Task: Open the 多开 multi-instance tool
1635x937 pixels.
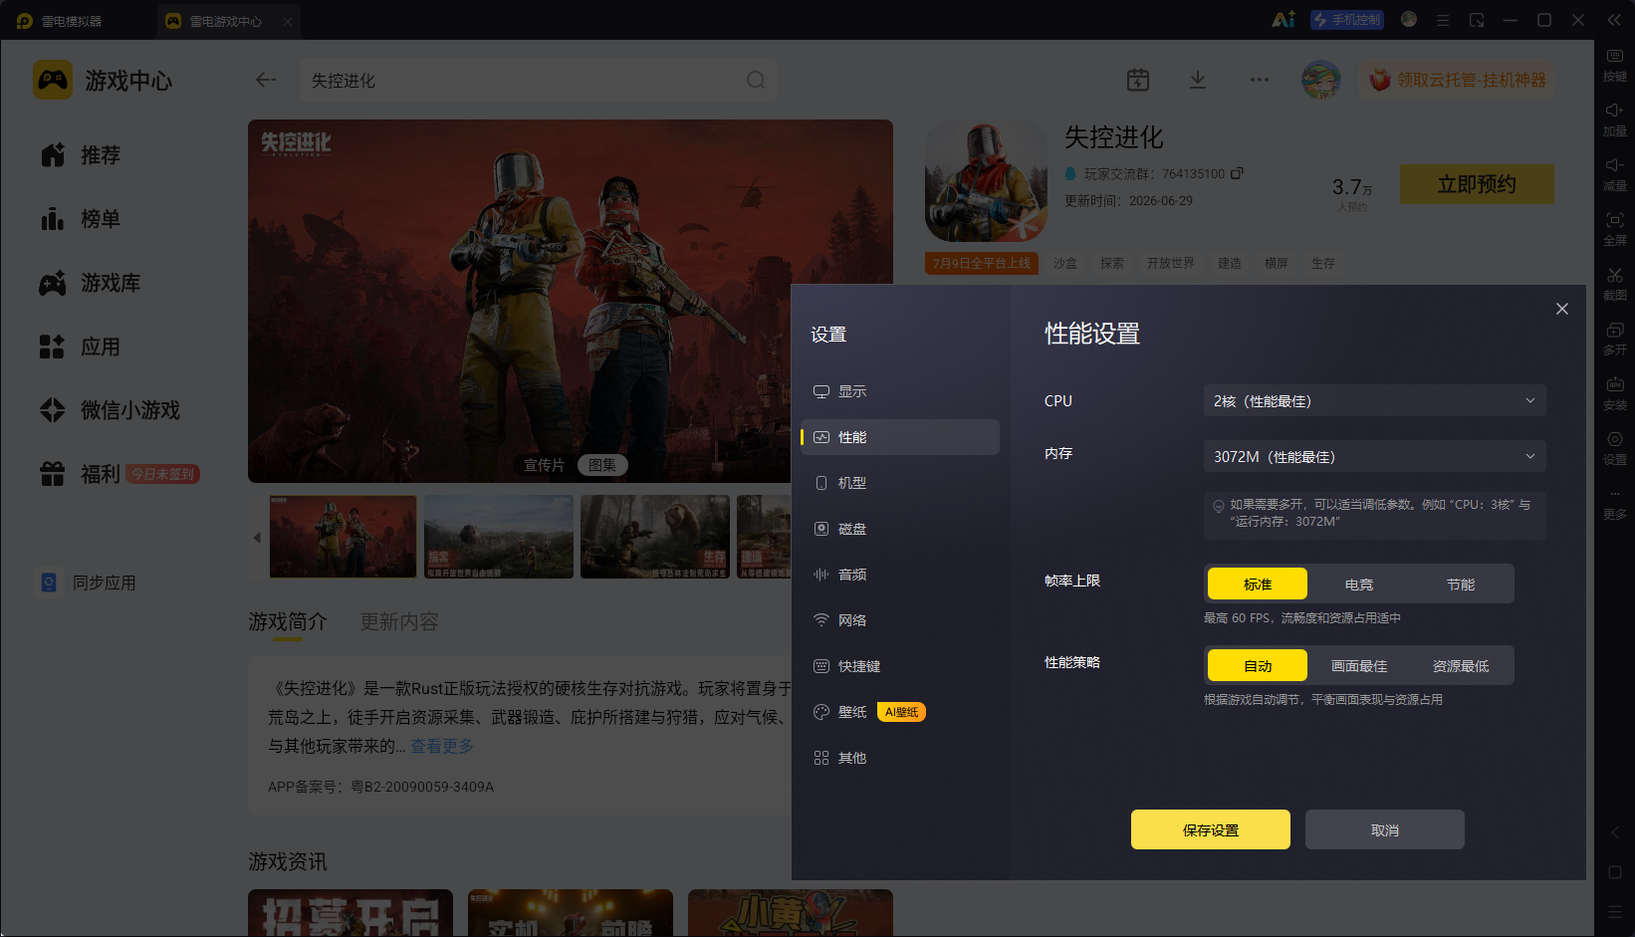Action: (x=1614, y=339)
